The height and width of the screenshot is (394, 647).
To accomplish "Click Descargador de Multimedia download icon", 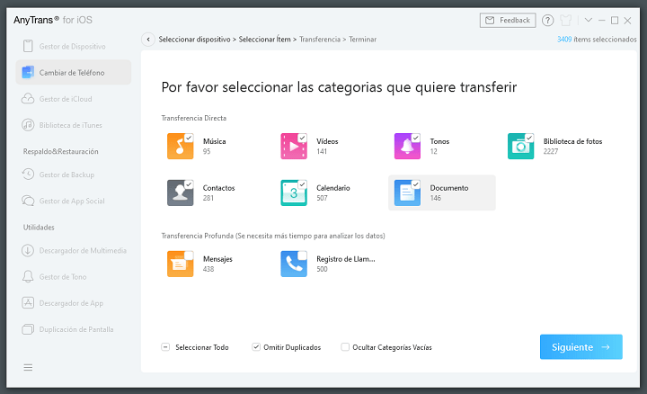I will 28,250.
